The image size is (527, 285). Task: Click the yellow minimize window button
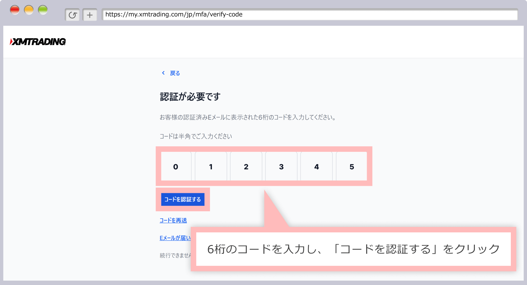tap(29, 10)
